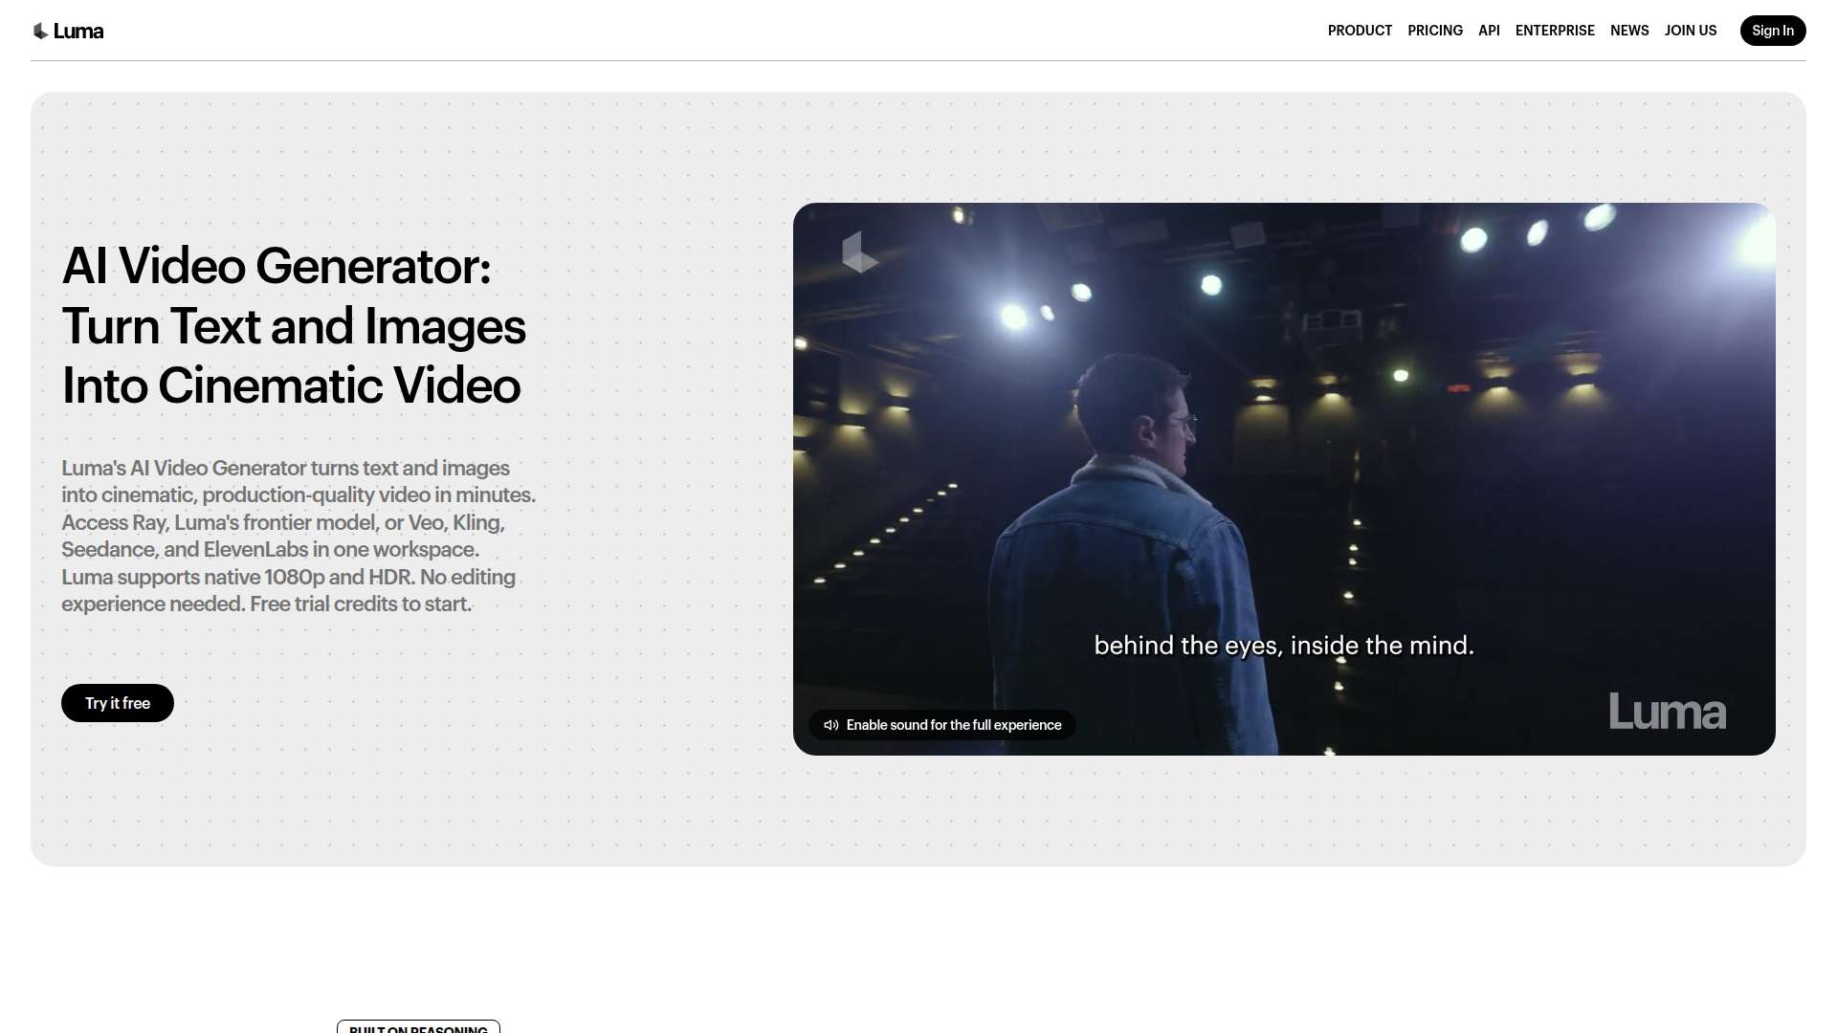Click the Sign In button
Screen dimensions: 1837x1033
[x=1773, y=31]
